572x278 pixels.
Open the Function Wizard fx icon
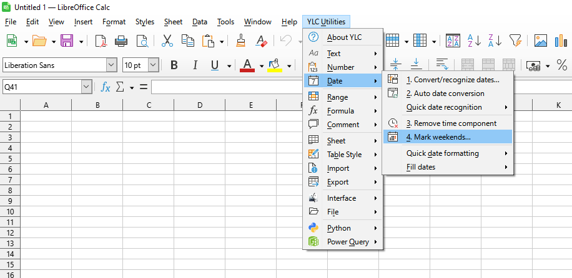tap(106, 87)
